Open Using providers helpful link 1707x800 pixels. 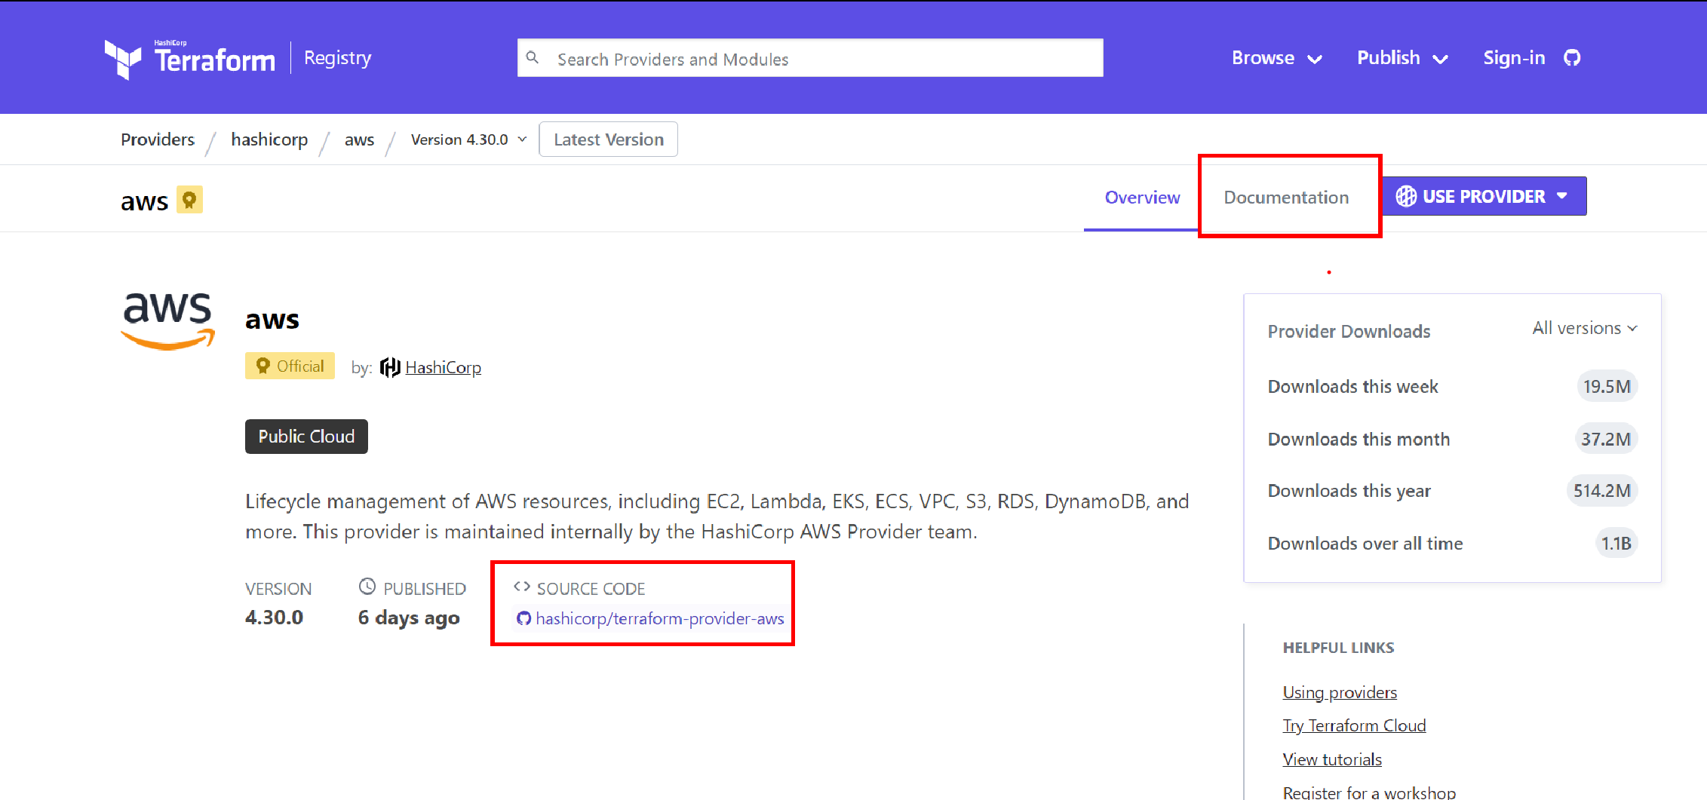click(x=1340, y=692)
